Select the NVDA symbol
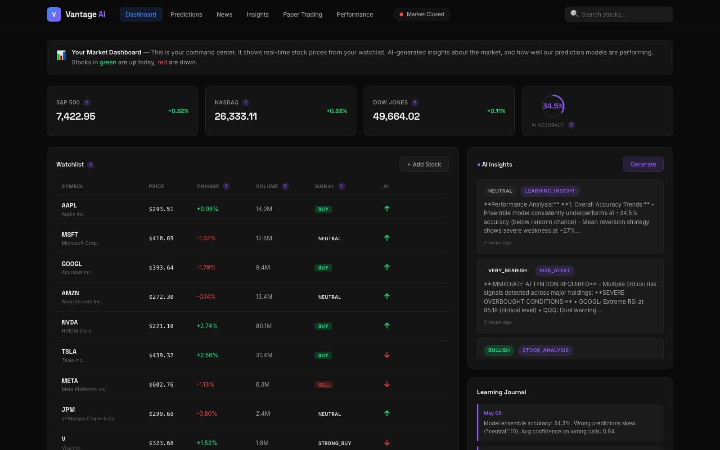720x450 pixels. click(70, 322)
